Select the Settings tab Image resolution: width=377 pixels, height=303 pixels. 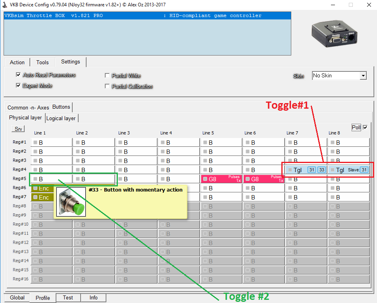(71, 62)
